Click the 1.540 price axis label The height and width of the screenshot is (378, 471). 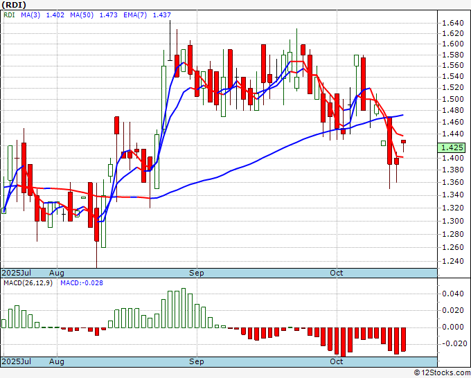(453, 77)
